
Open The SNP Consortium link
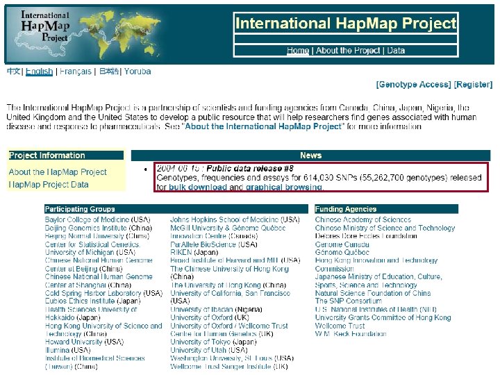(x=348, y=301)
